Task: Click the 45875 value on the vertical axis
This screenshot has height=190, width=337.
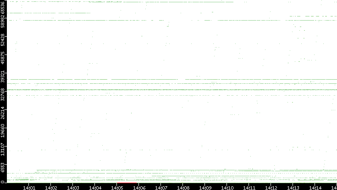Action: click(x=3, y=58)
